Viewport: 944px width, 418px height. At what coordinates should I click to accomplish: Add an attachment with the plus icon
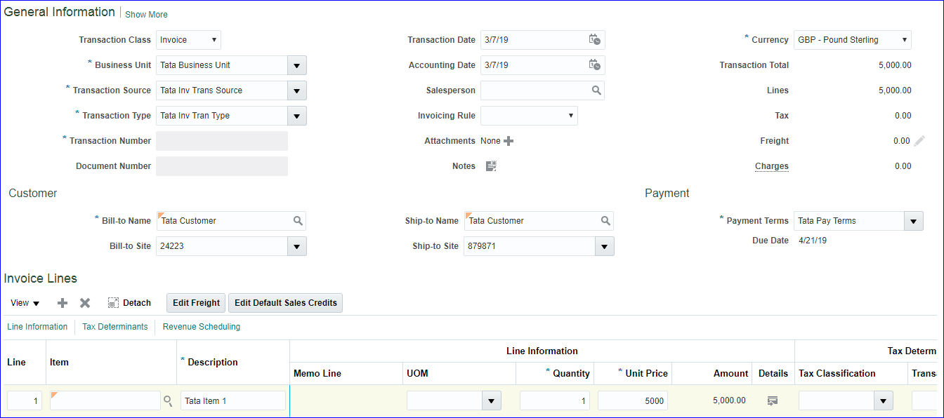[509, 141]
